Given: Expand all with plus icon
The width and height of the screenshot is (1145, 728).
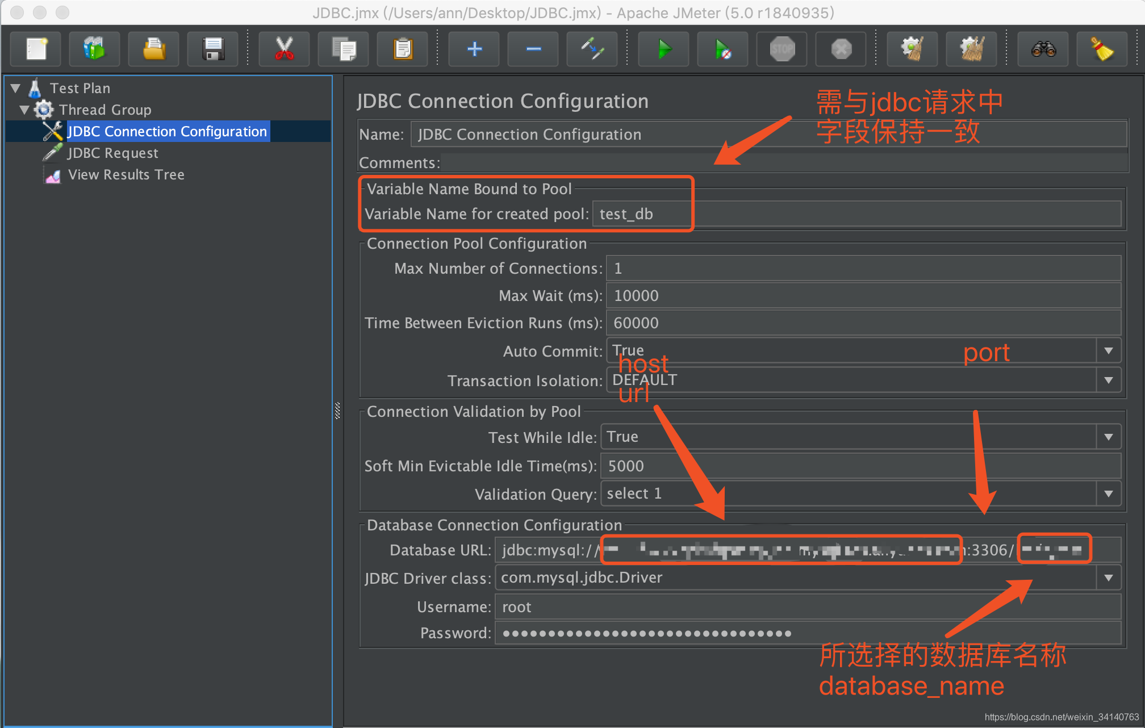Looking at the screenshot, I should point(474,49).
